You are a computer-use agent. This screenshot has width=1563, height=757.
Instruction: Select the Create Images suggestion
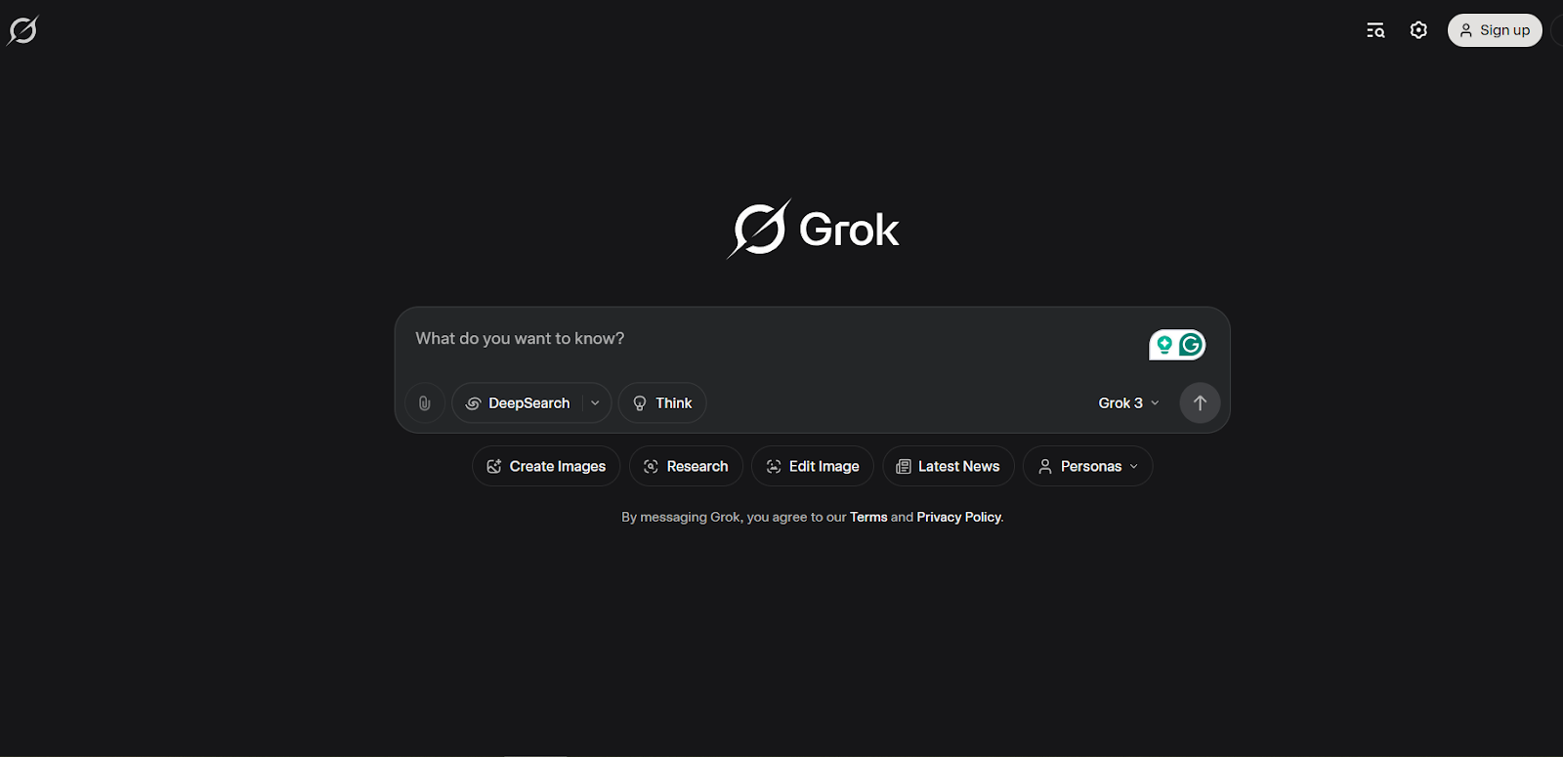pos(546,466)
